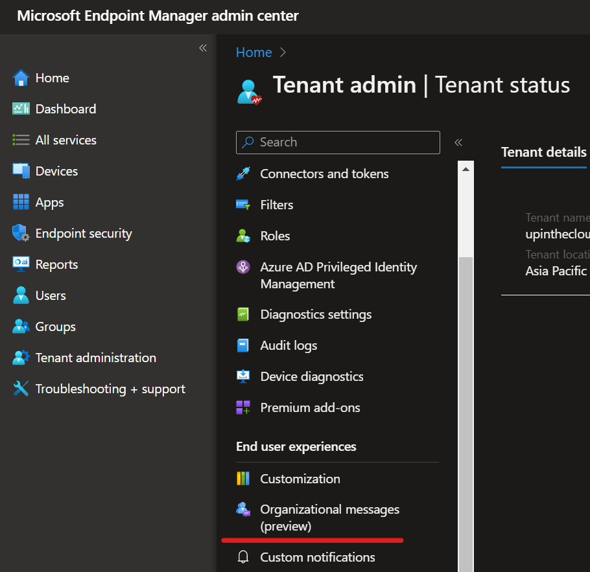This screenshot has height=572, width=590.
Task: Collapse the main left navigation pane
Action: pyautogui.click(x=203, y=49)
